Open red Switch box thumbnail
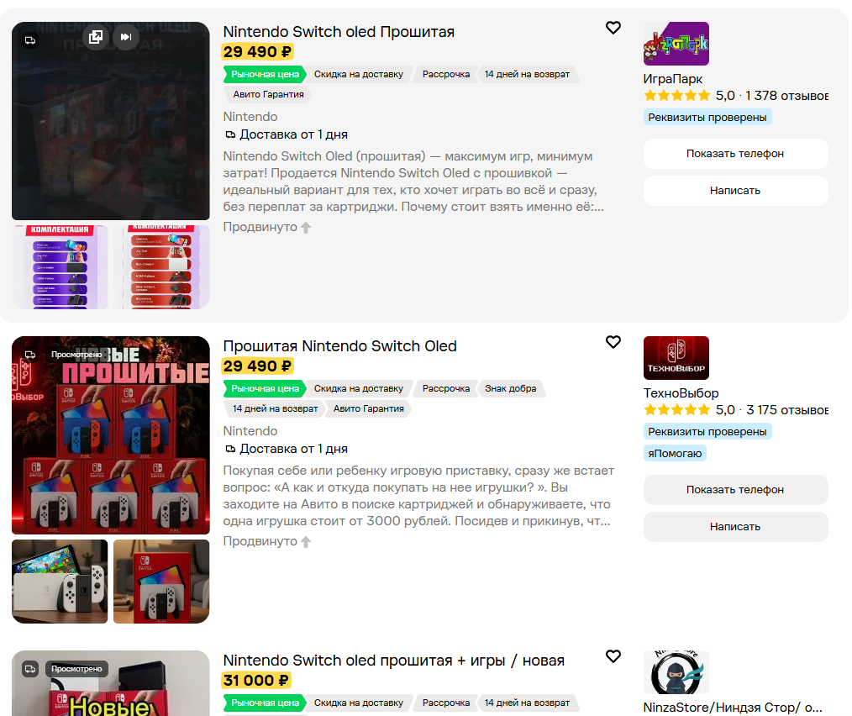Viewport: 852px width, 716px height. 161,582
